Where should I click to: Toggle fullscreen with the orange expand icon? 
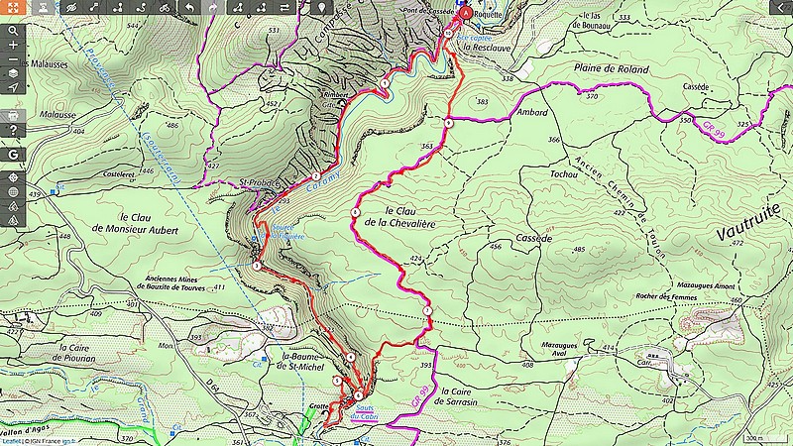point(13,7)
